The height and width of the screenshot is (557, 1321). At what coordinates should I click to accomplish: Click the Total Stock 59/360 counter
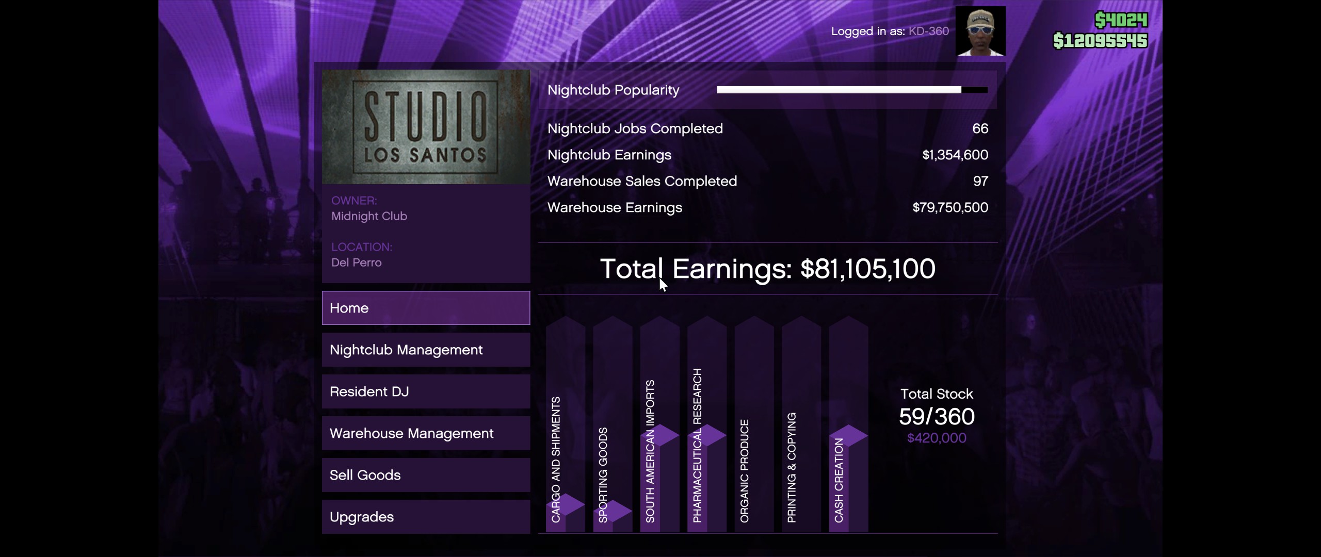point(937,416)
